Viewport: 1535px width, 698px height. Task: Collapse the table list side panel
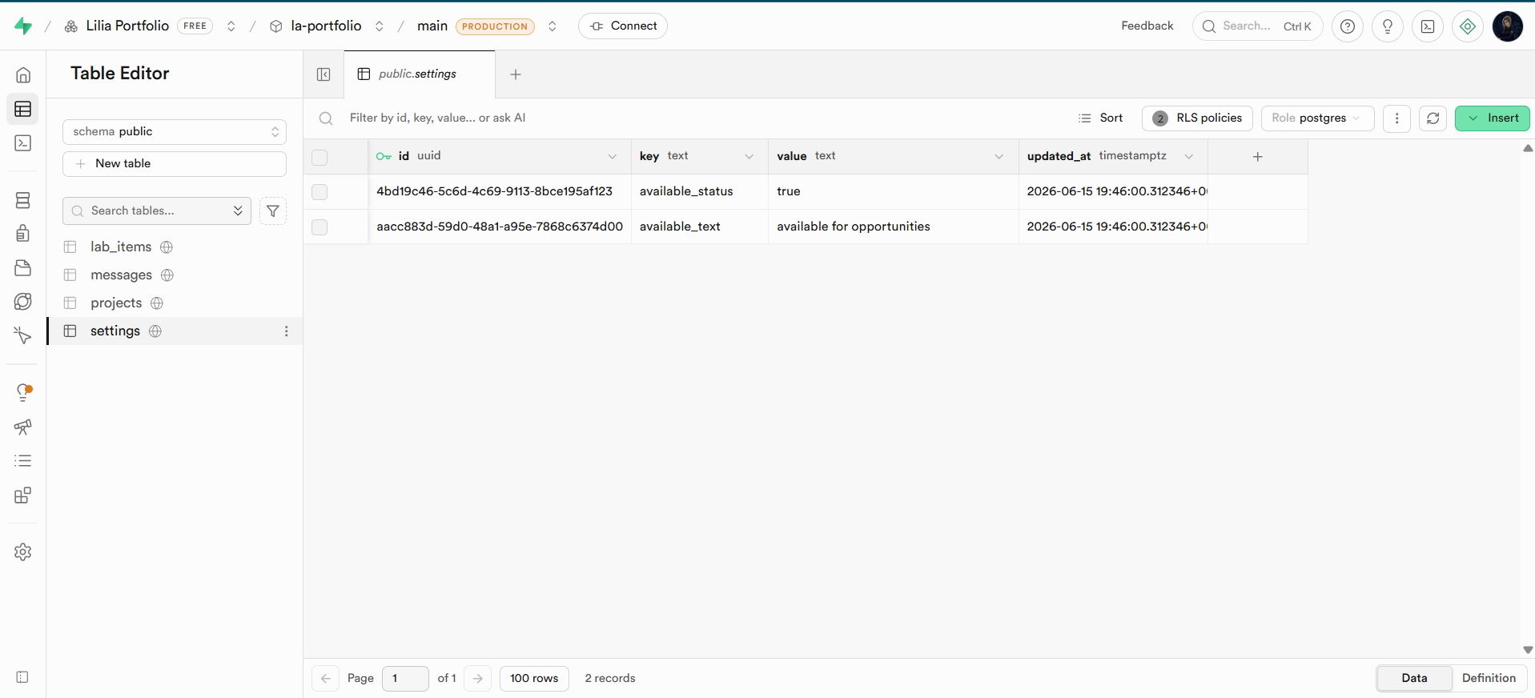[323, 74]
